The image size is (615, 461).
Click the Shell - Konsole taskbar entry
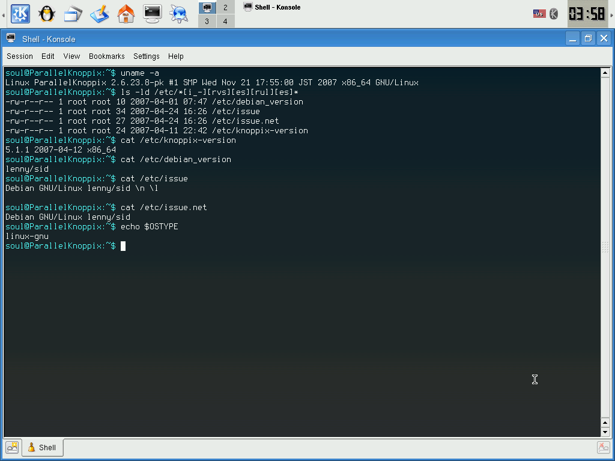click(272, 7)
